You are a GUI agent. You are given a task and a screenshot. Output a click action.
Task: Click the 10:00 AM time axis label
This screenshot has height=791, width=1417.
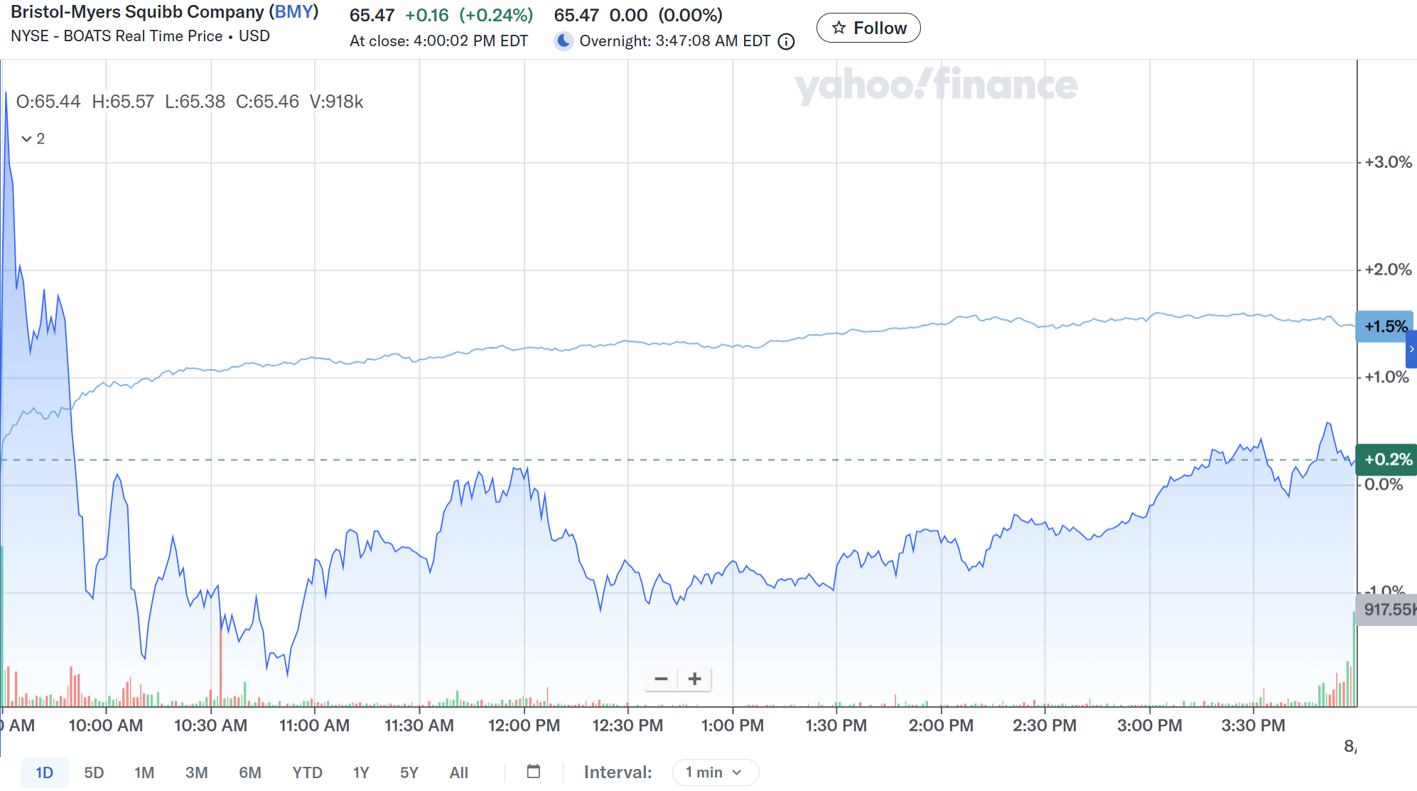[x=106, y=726]
